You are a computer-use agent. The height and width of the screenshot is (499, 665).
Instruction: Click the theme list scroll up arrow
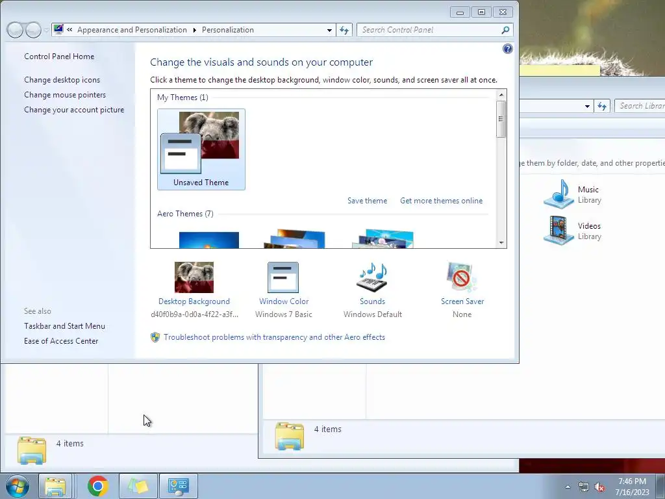(x=501, y=95)
